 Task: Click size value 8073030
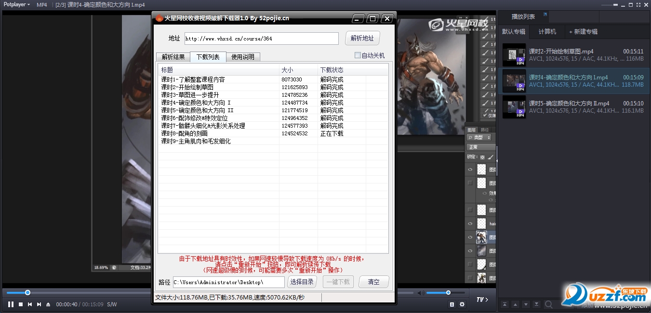[x=292, y=79]
